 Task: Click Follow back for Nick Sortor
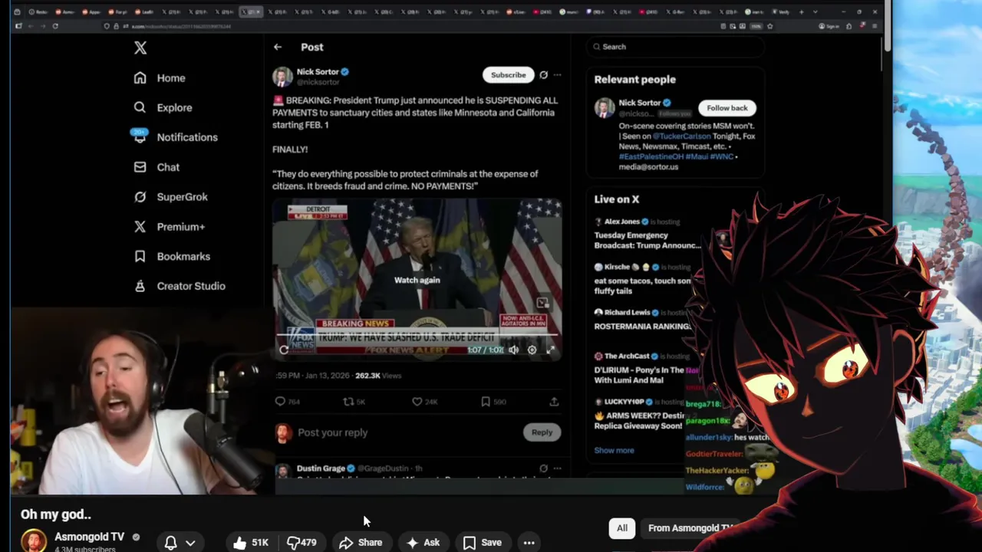[727, 108]
